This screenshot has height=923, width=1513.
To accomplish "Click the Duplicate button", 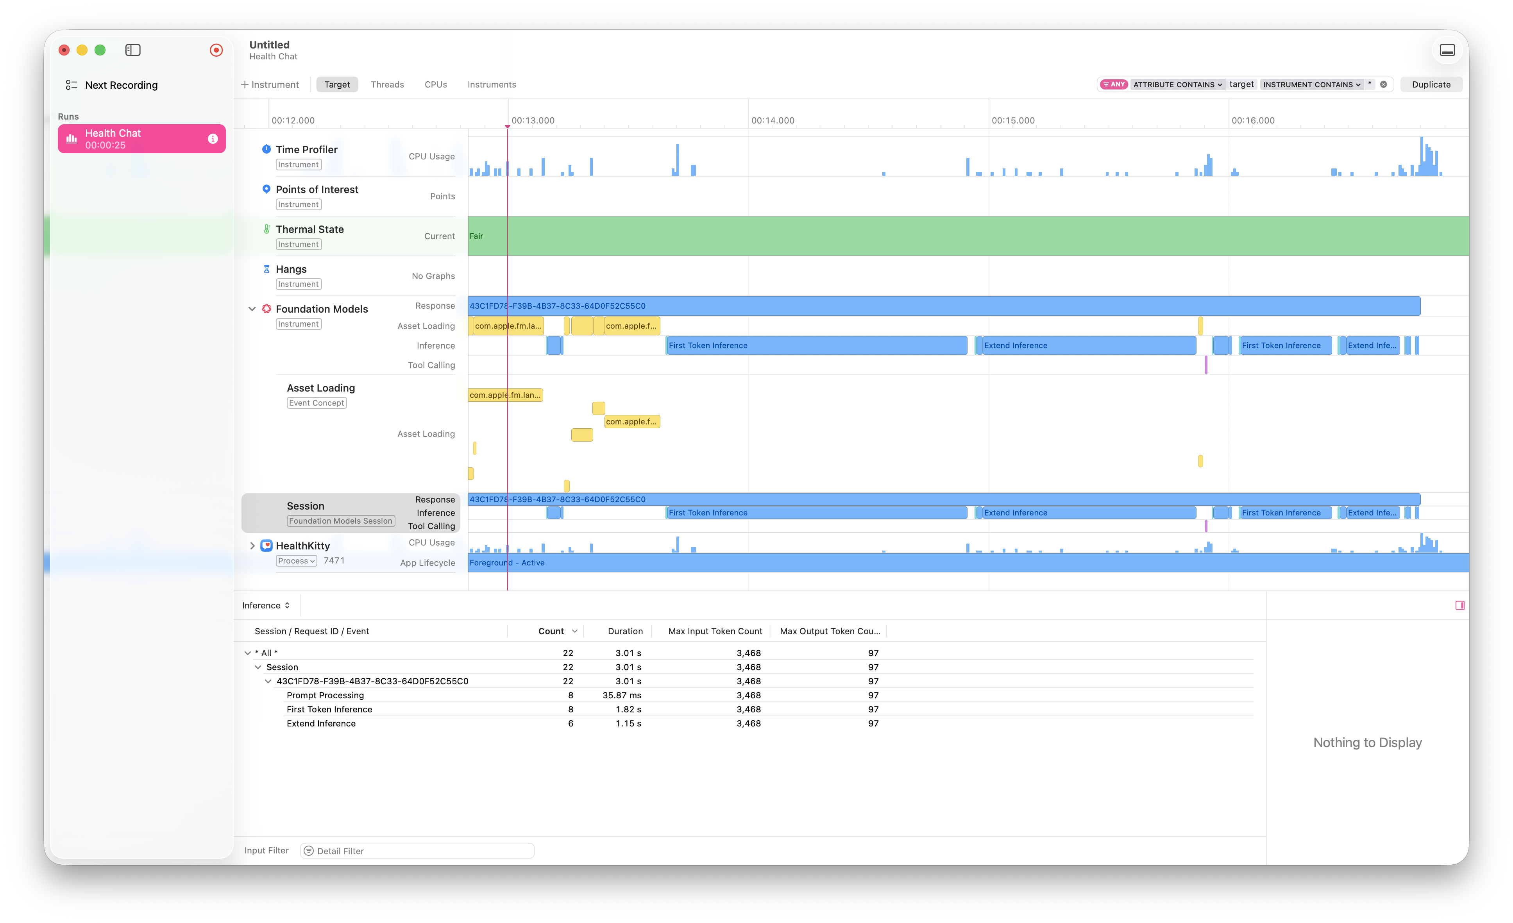I will 1431,84.
